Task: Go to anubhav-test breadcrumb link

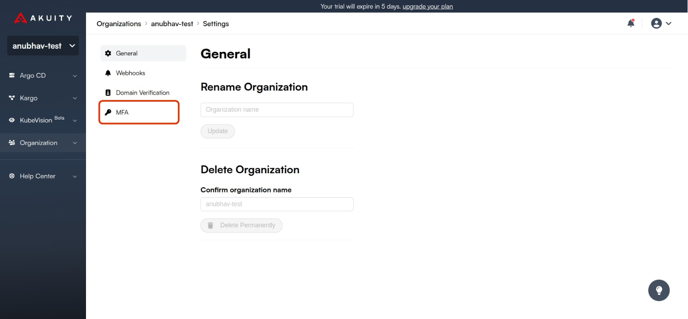Action: [x=172, y=24]
